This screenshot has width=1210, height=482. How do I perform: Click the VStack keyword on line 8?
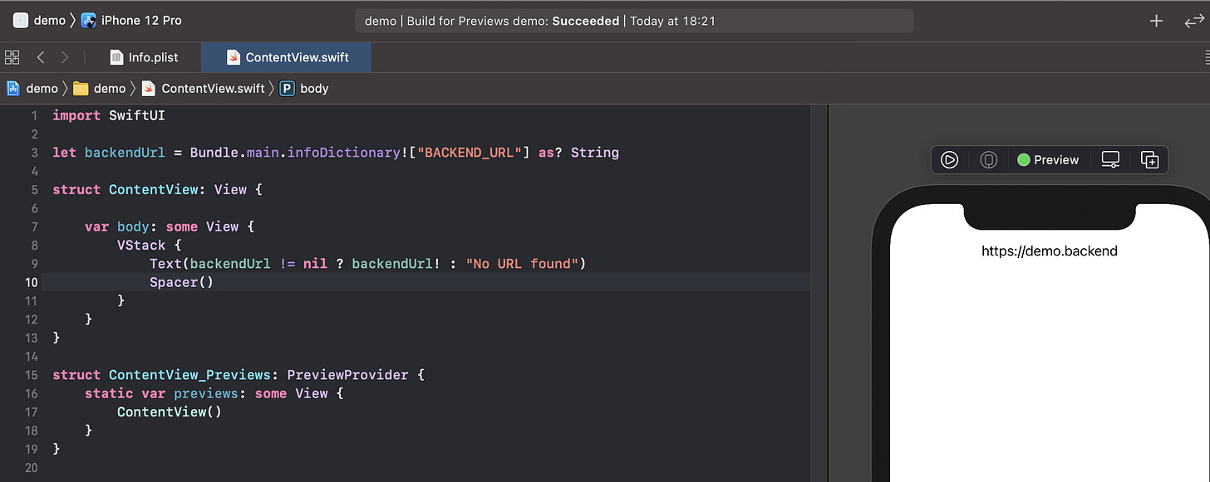click(x=141, y=246)
